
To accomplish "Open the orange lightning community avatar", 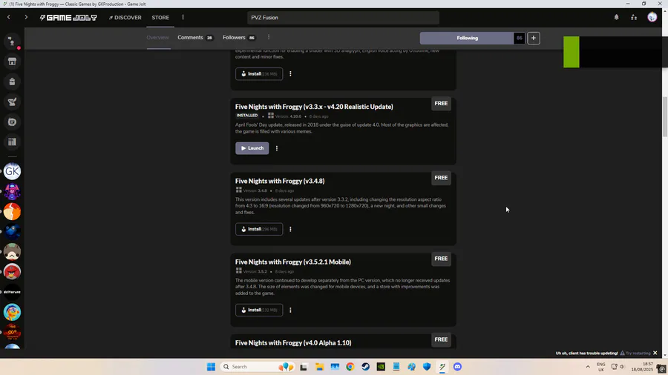I will click(x=12, y=212).
